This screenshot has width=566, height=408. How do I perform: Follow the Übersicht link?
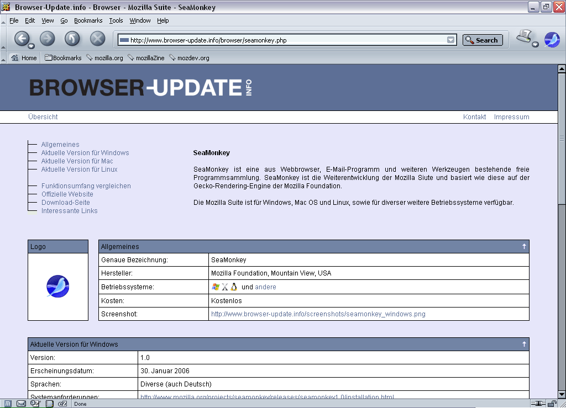[43, 117]
